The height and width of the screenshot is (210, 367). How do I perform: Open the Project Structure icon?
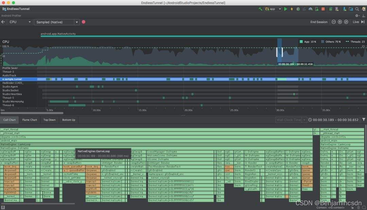[x=351, y=9]
